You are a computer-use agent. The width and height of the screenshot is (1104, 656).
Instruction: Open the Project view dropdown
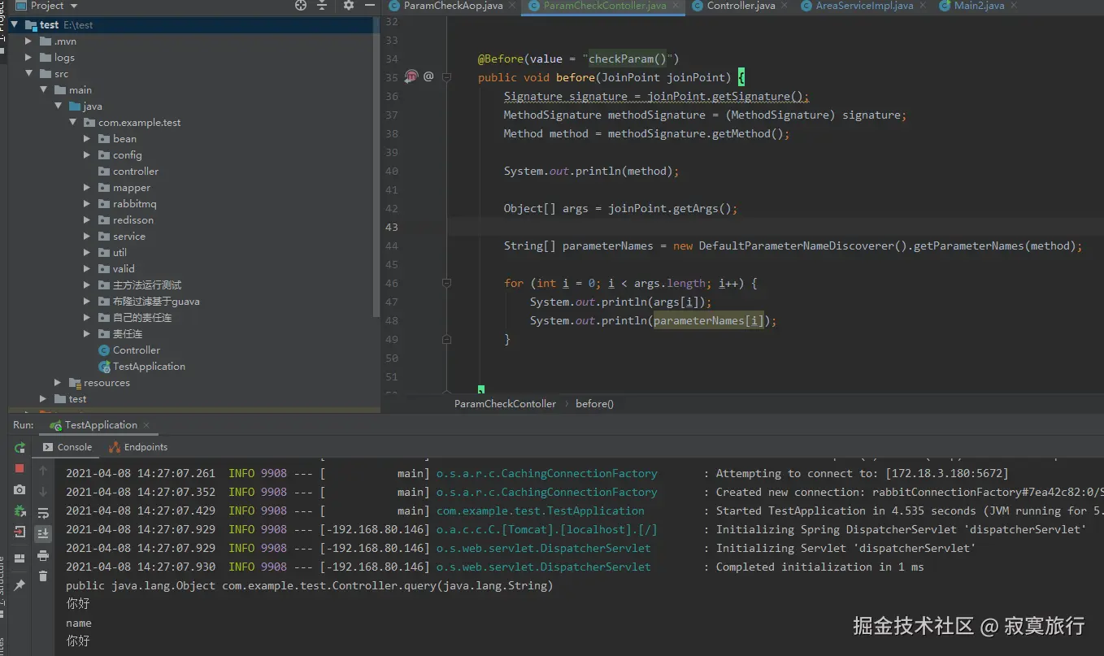pyautogui.click(x=74, y=6)
